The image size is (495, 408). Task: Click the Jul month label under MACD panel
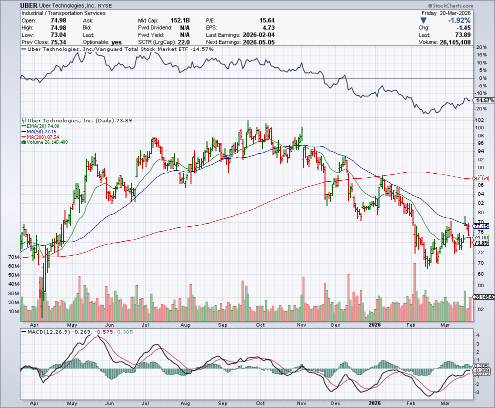tap(145, 404)
